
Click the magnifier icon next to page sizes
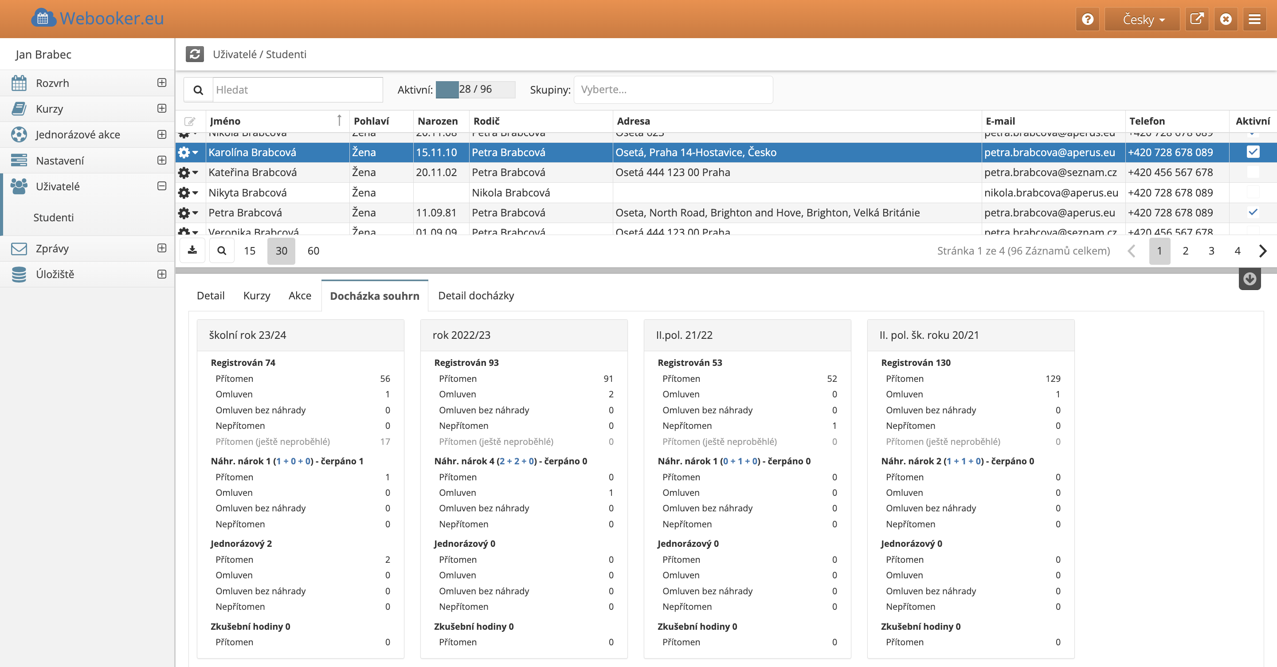[222, 251]
